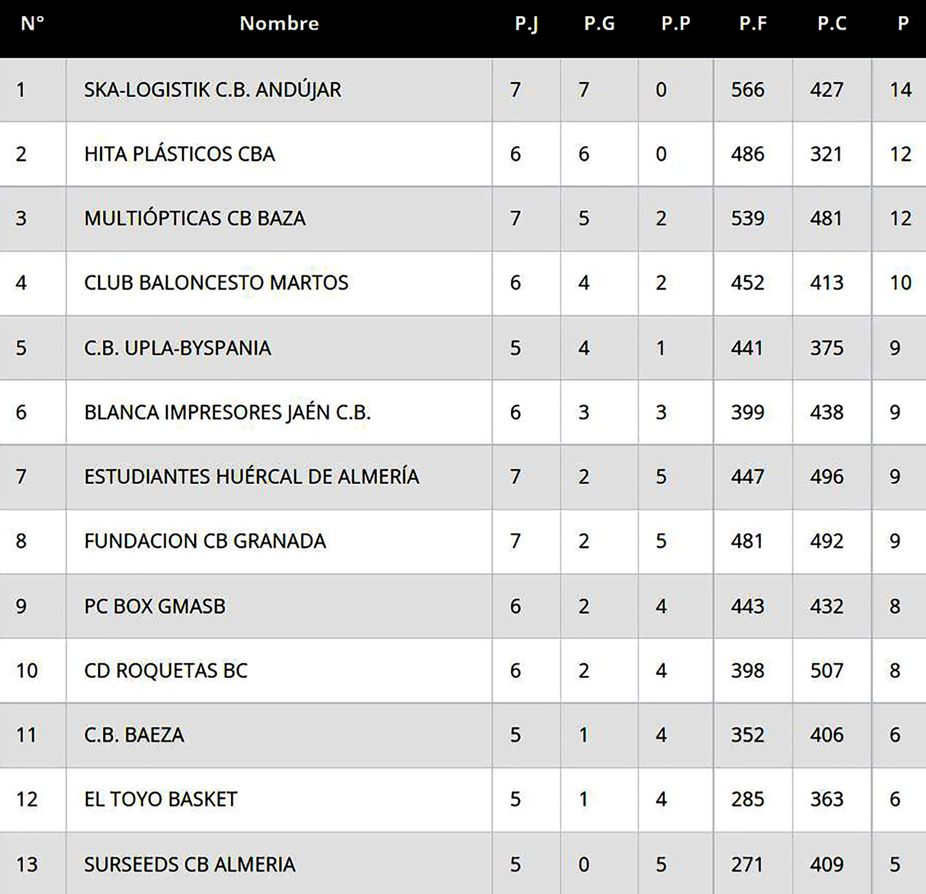Click EL TOYO BASKET team name

point(160,799)
